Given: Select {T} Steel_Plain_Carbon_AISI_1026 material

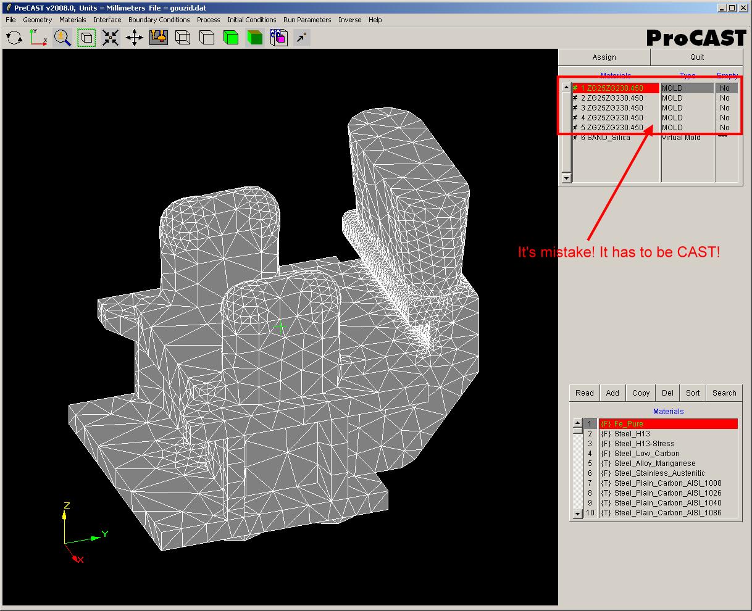Looking at the screenshot, I should point(668,493).
